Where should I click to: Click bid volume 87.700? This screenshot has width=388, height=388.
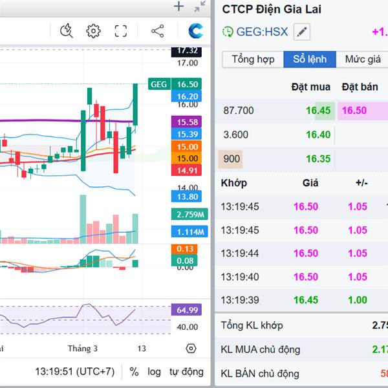239,111
